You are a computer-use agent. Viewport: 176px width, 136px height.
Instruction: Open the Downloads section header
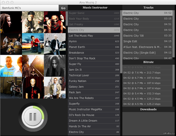pos(148,109)
